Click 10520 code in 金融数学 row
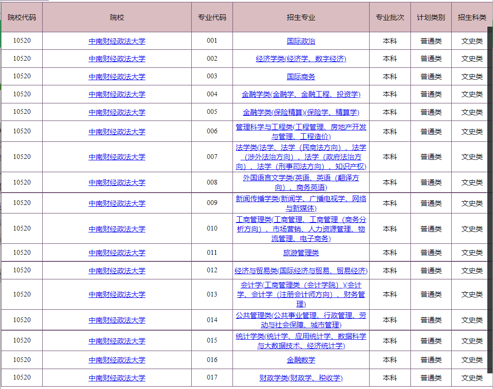Image resolution: width=493 pixels, height=389 pixels. click(x=22, y=360)
